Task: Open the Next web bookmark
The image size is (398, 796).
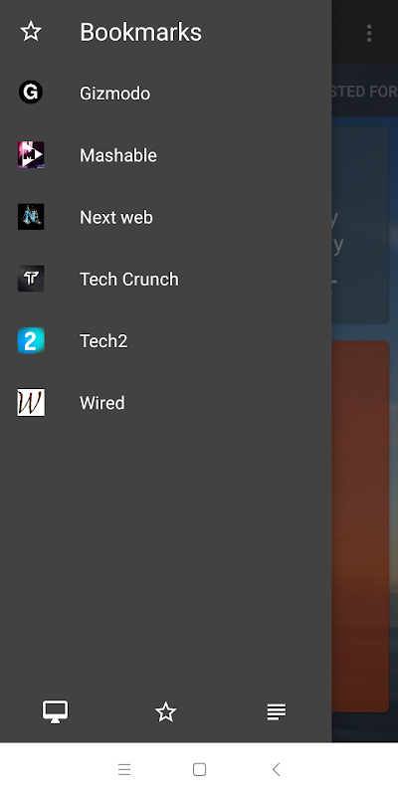Action: point(165,217)
